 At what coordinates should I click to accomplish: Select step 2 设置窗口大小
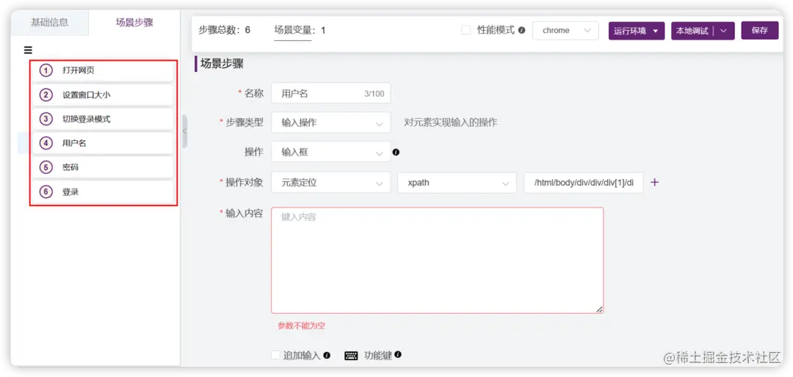pos(104,95)
